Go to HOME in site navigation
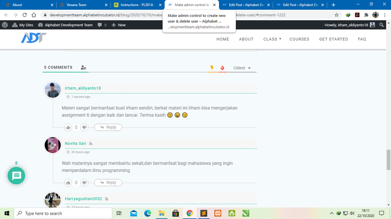391x219 pixels. click(x=223, y=39)
